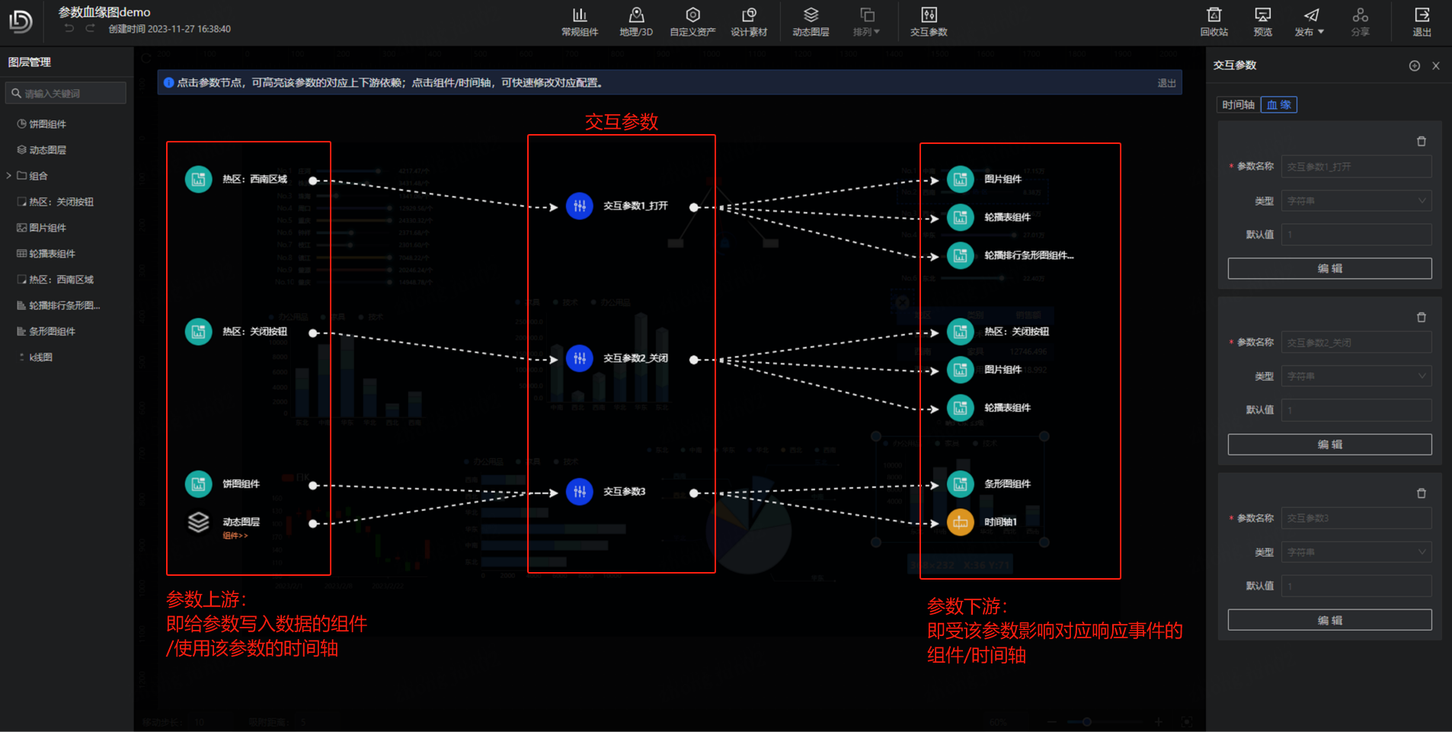The width and height of the screenshot is (1452, 732).
Task: Open the 设计素材 toolbar icon
Action: pos(749,21)
